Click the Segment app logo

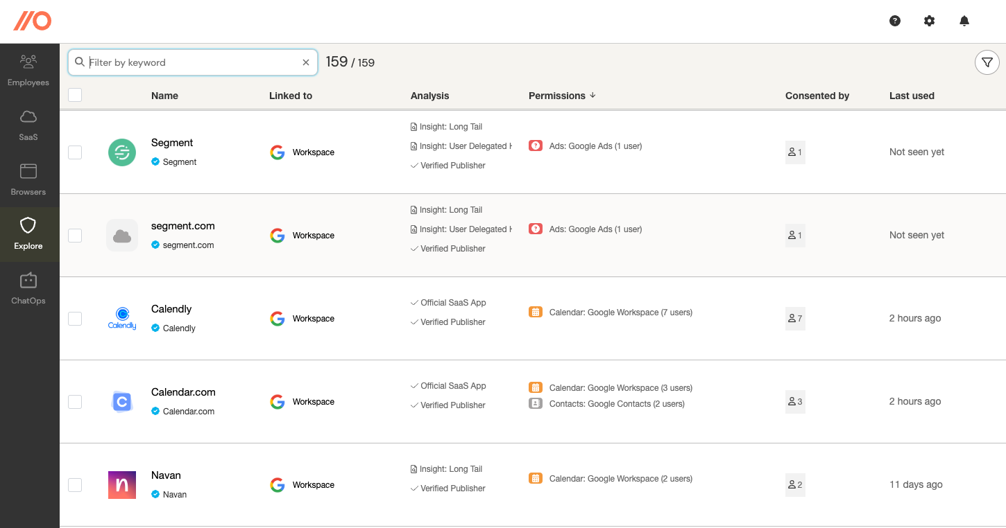(122, 152)
